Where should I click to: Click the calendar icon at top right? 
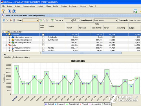pyautogui.click(x=135, y=11)
